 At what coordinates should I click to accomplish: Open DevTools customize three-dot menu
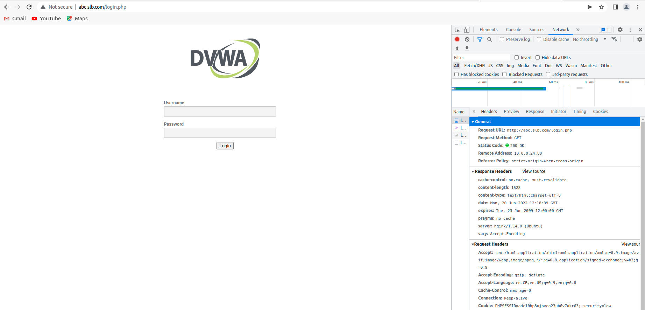pos(630,30)
